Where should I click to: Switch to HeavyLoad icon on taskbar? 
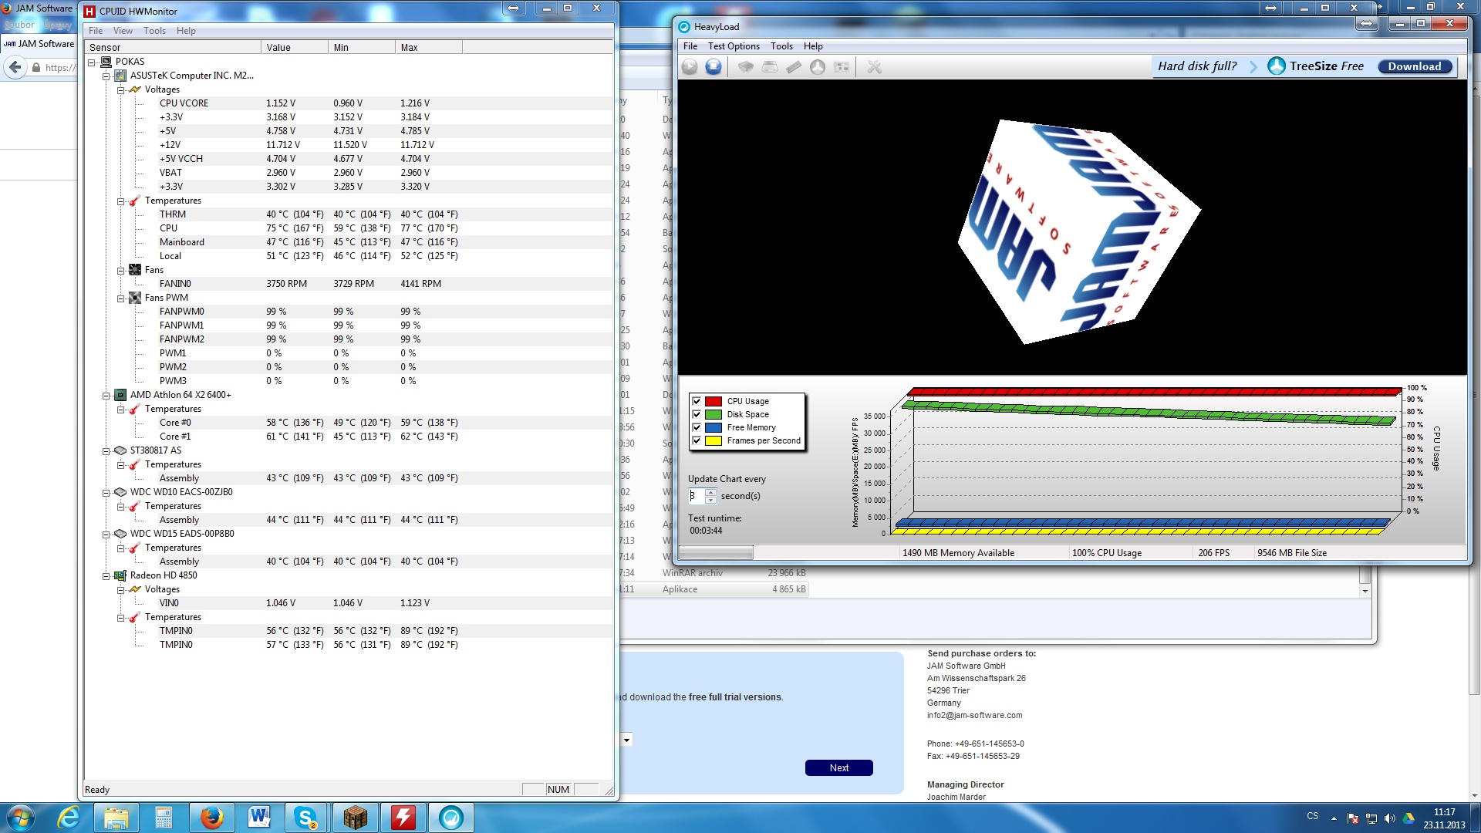point(450,818)
